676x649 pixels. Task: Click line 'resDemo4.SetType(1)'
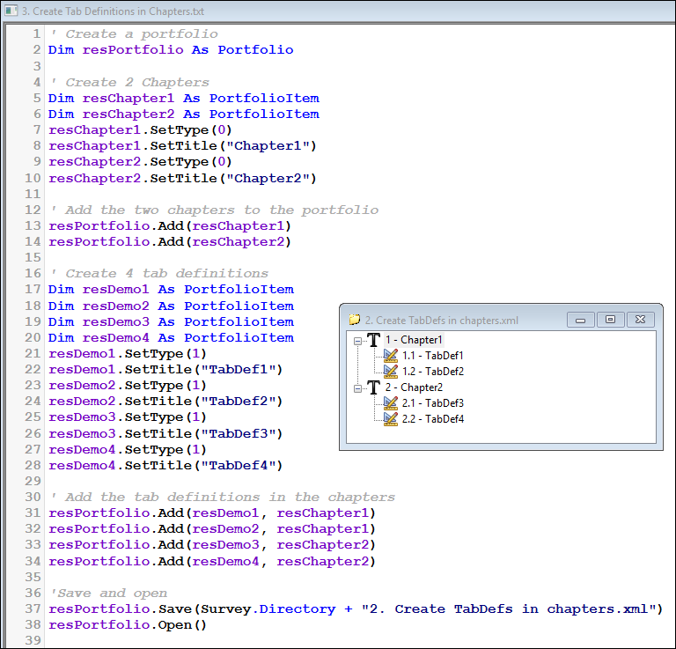[x=128, y=450]
